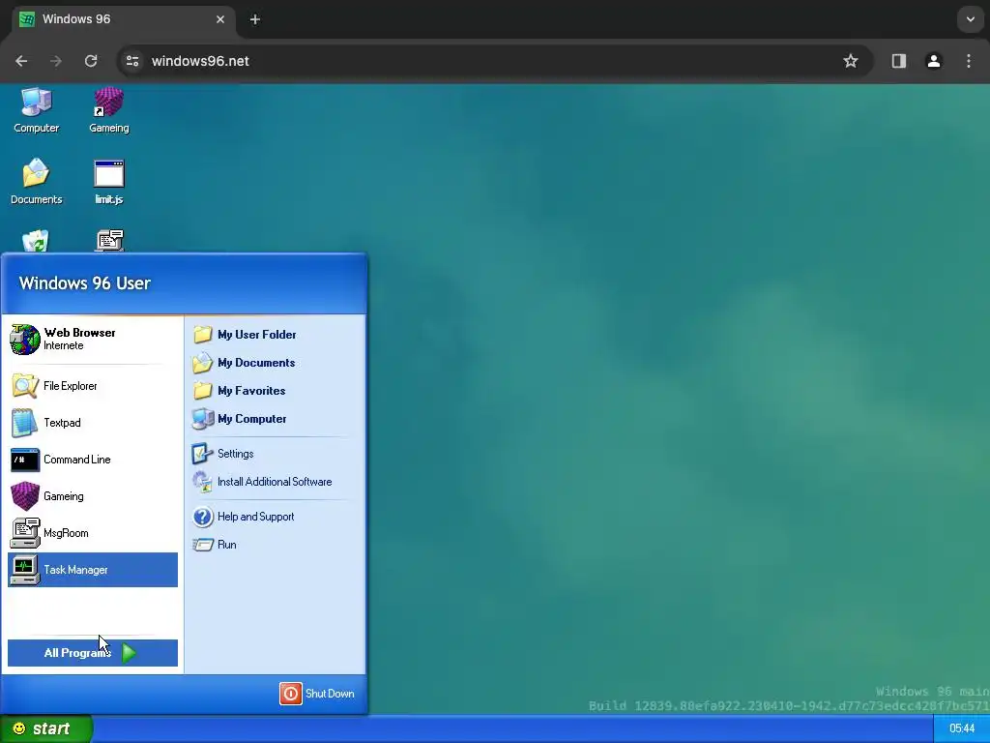Click the My Favorites folder icon
Image resolution: width=990 pixels, height=743 pixels.
click(x=203, y=391)
